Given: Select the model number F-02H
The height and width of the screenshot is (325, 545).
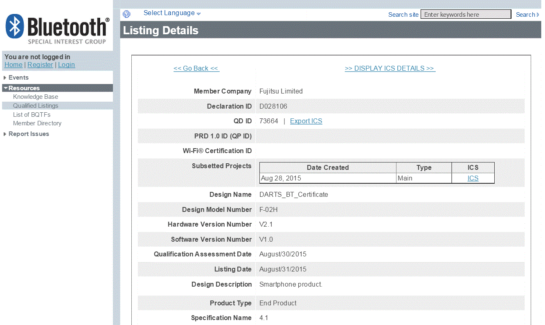Looking at the screenshot, I should (269, 210).
